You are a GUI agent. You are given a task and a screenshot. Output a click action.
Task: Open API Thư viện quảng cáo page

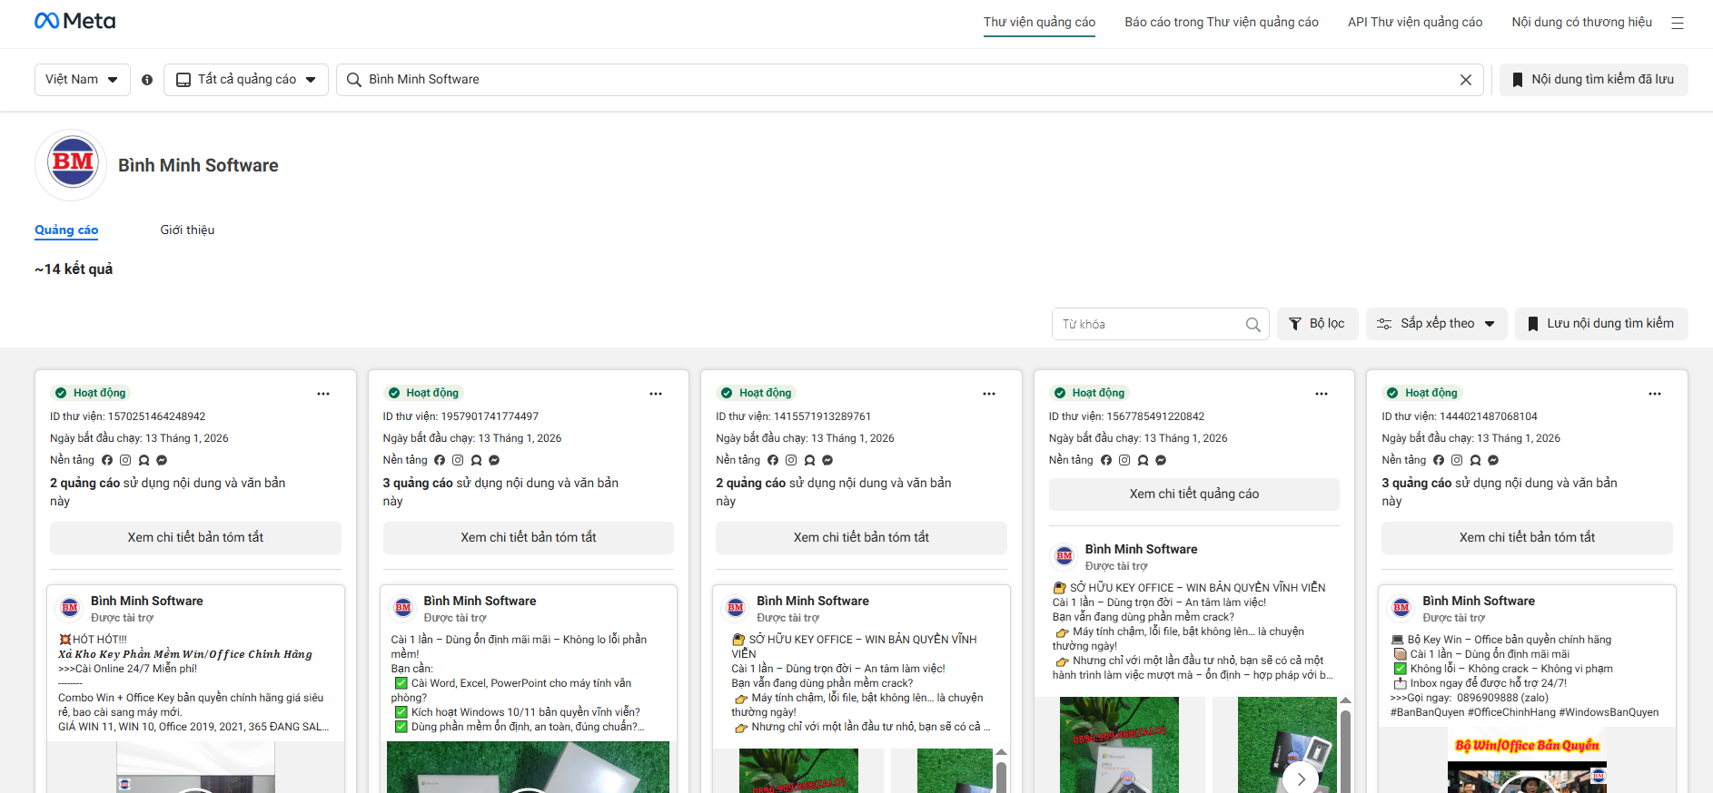[x=1415, y=23]
